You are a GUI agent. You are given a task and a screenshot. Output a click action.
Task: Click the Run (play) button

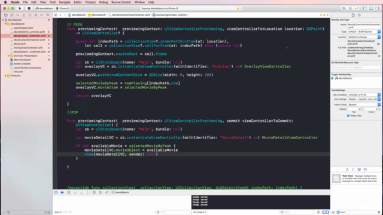(x=20, y=8)
